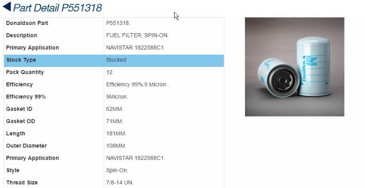Click the 9Micron. value
The image size is (365, 188).
117,97
